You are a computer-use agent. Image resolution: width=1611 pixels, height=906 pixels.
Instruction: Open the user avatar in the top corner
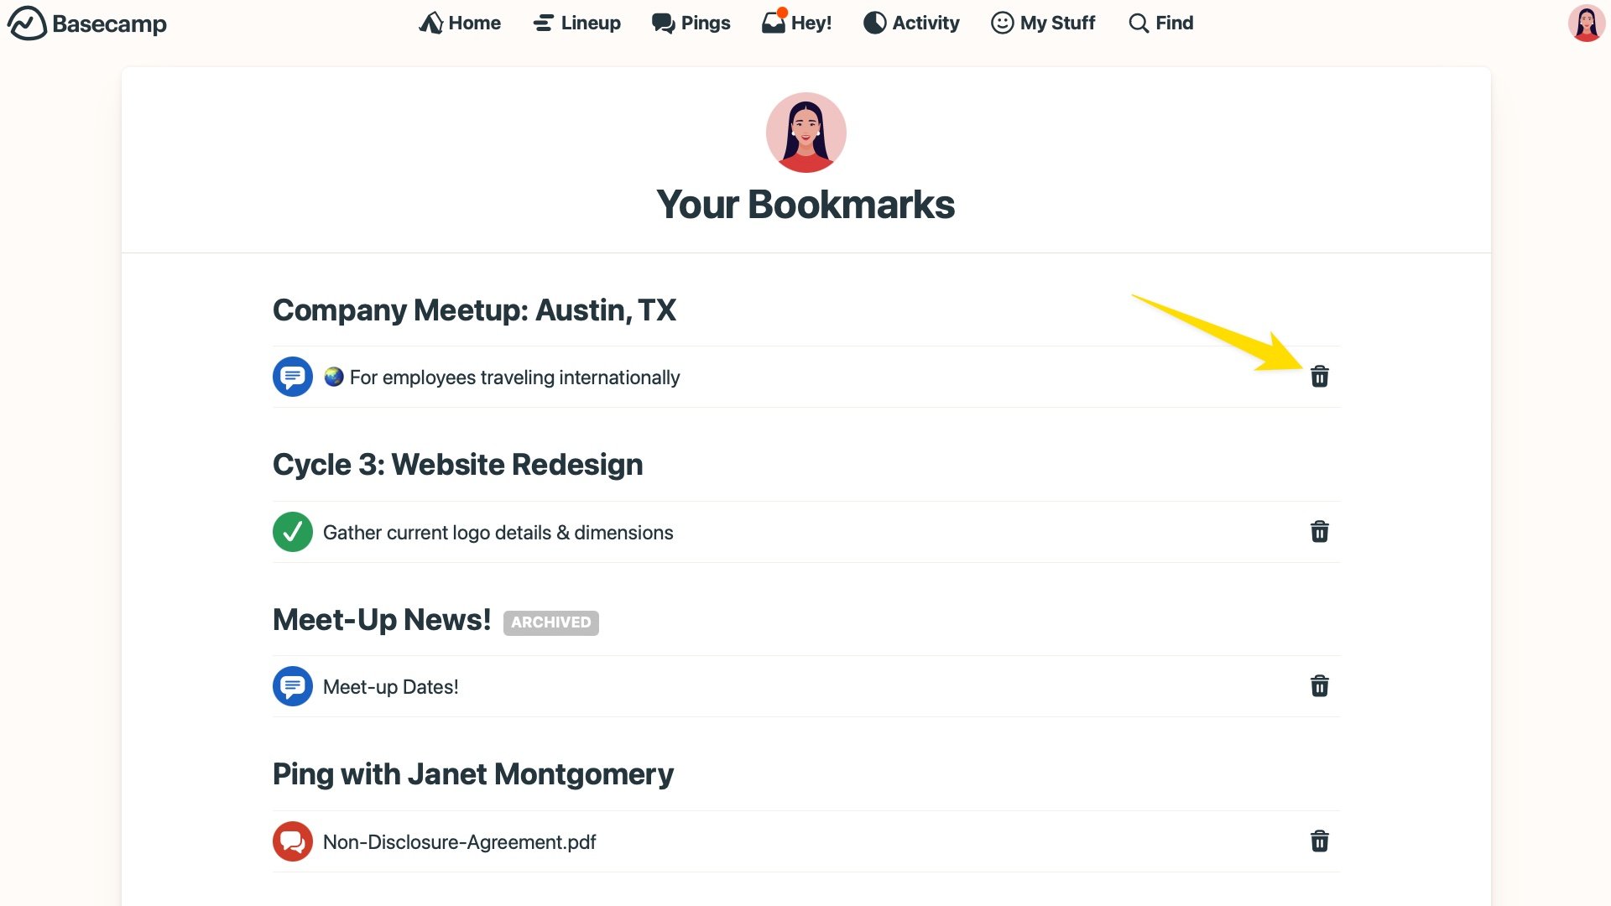1586,23
